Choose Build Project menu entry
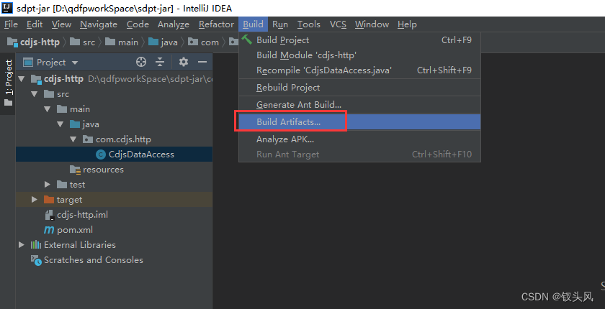This screenshot has width=605, height=309. click(359, 40)
